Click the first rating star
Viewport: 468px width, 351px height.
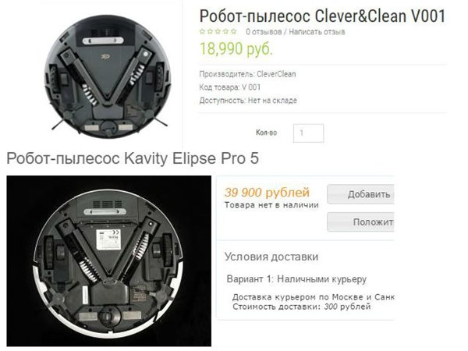click(202, 31)
